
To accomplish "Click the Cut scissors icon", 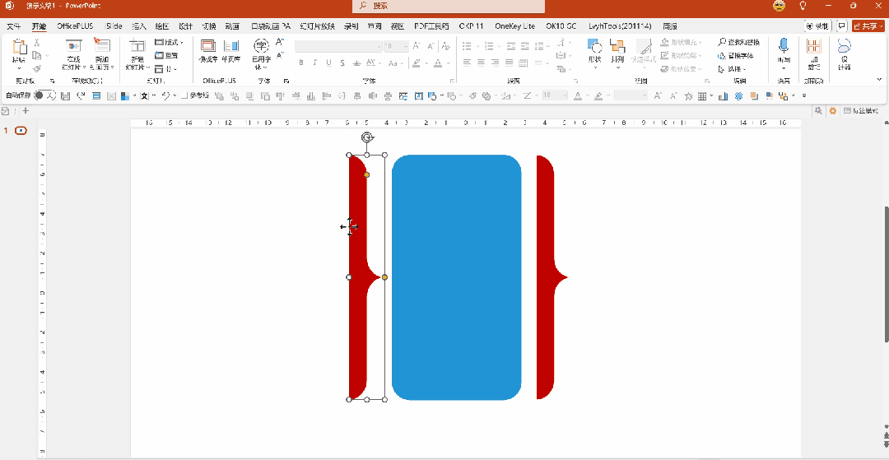I will click(x=36, y=43).
